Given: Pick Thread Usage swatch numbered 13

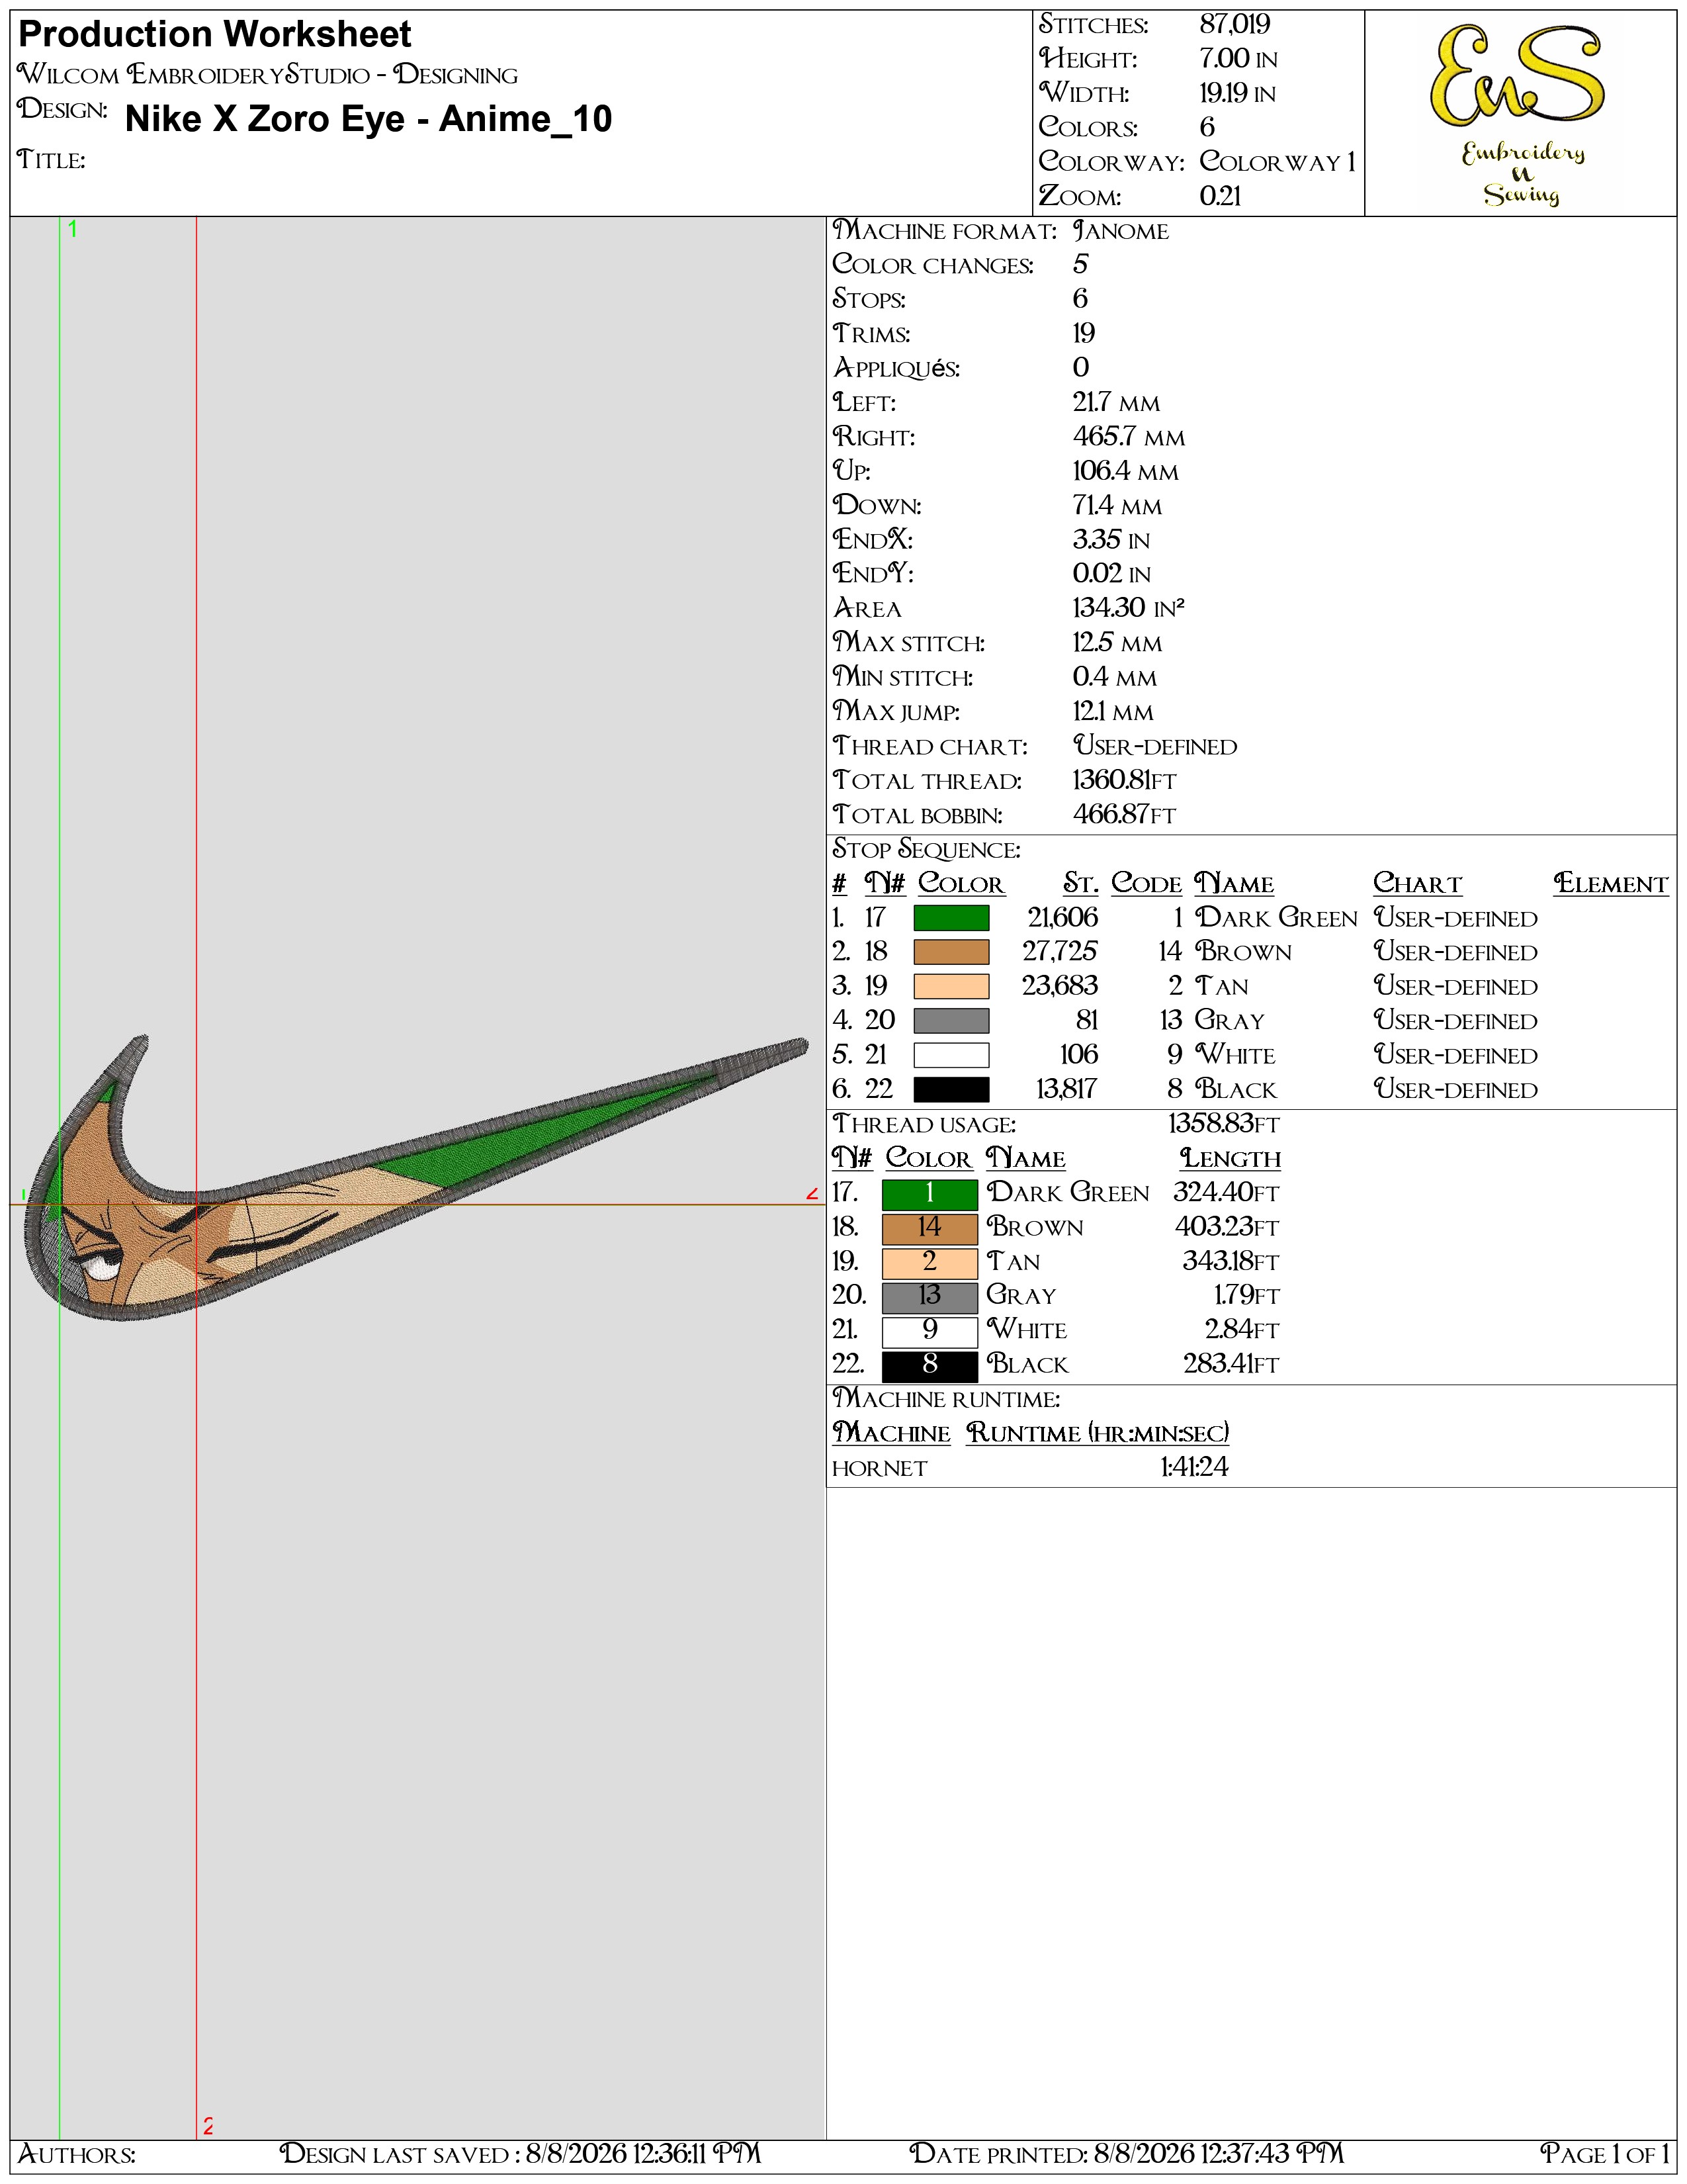Looking at the screenshot, I should tap(930, 1297).
